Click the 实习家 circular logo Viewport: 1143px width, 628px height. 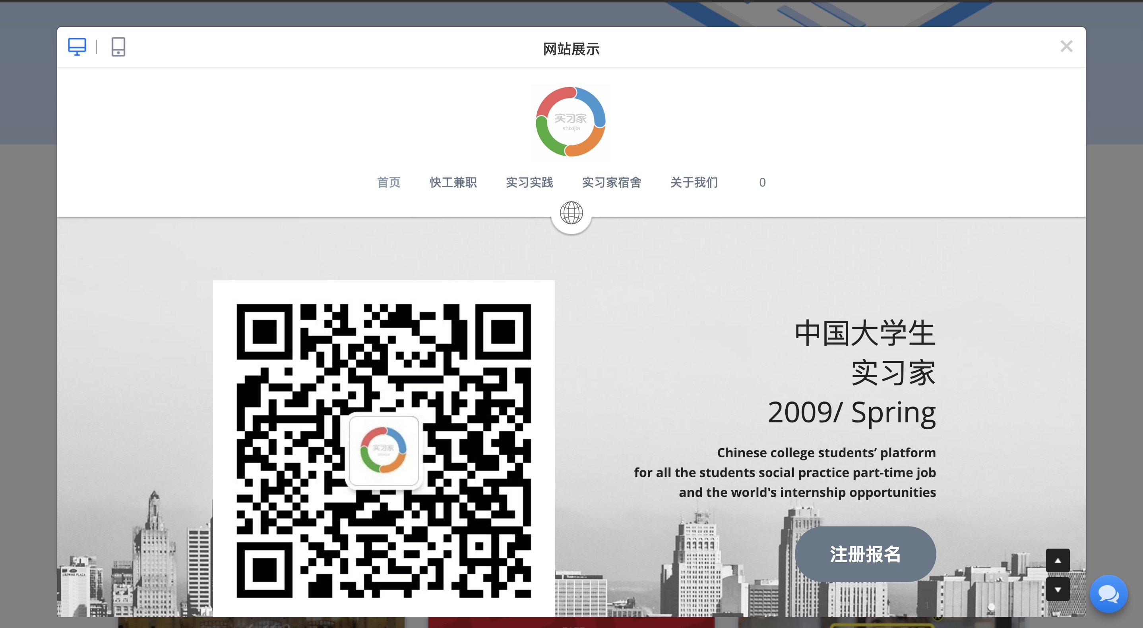571,121
